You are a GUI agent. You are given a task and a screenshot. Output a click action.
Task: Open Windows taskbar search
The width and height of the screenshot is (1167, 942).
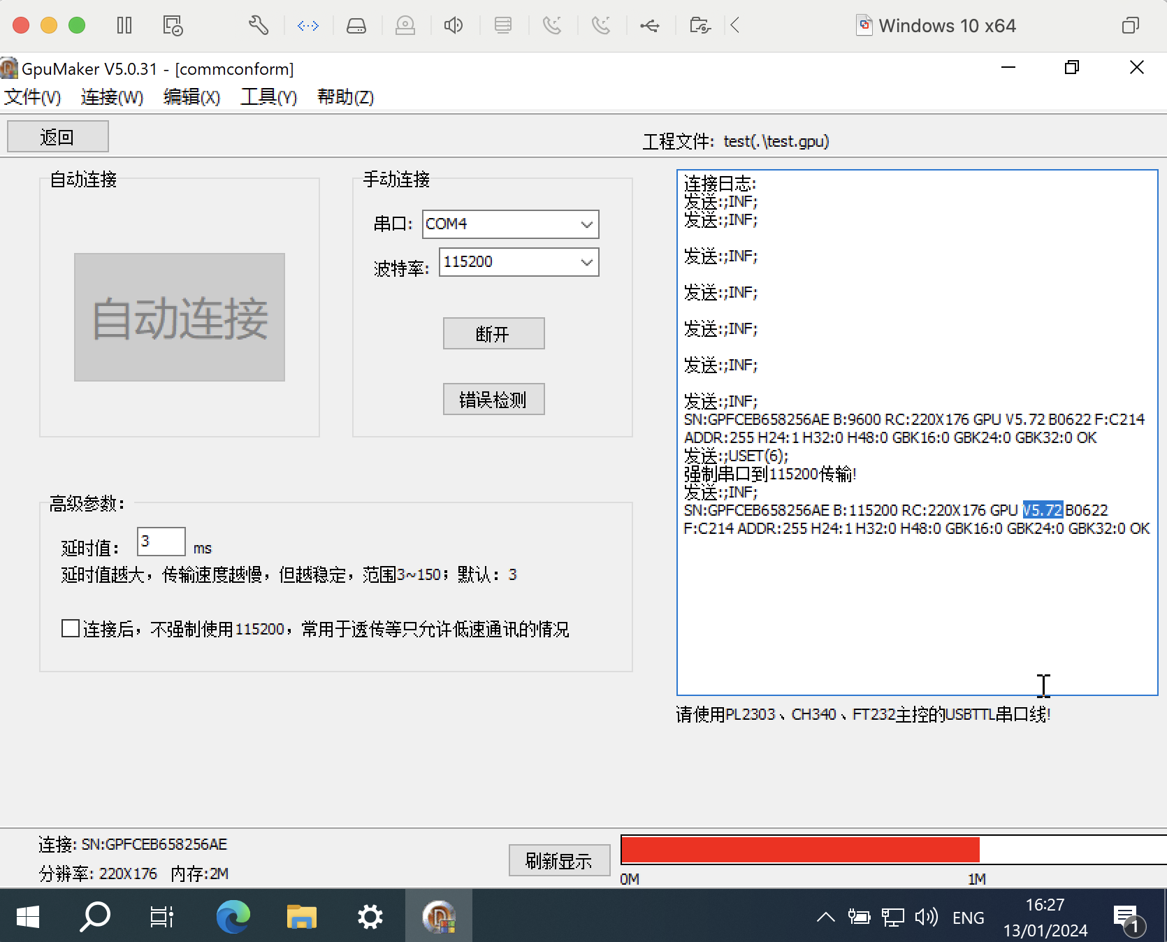pyautogui.click(x=95, y=916)
